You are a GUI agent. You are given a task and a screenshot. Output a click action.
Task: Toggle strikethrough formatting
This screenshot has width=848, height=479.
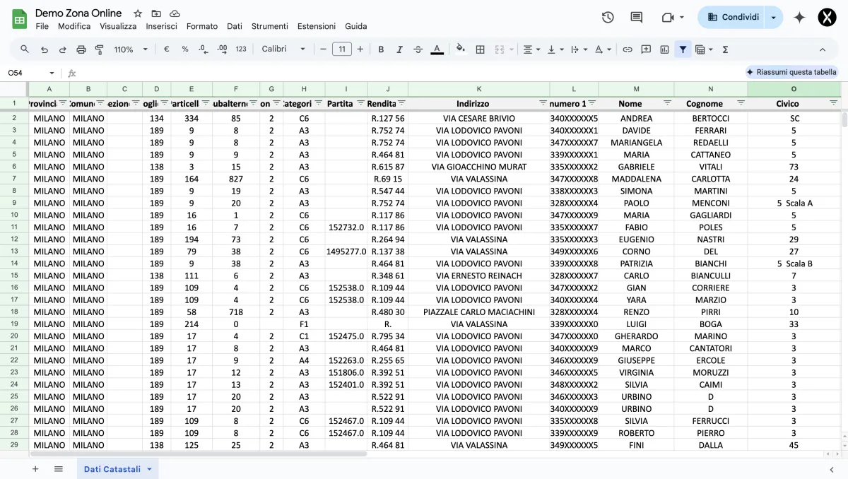[418, 49]
